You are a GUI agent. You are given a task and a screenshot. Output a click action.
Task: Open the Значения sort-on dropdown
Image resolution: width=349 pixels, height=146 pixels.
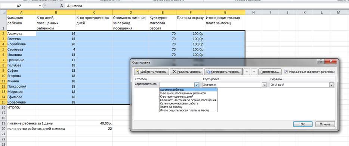(264, 85)
